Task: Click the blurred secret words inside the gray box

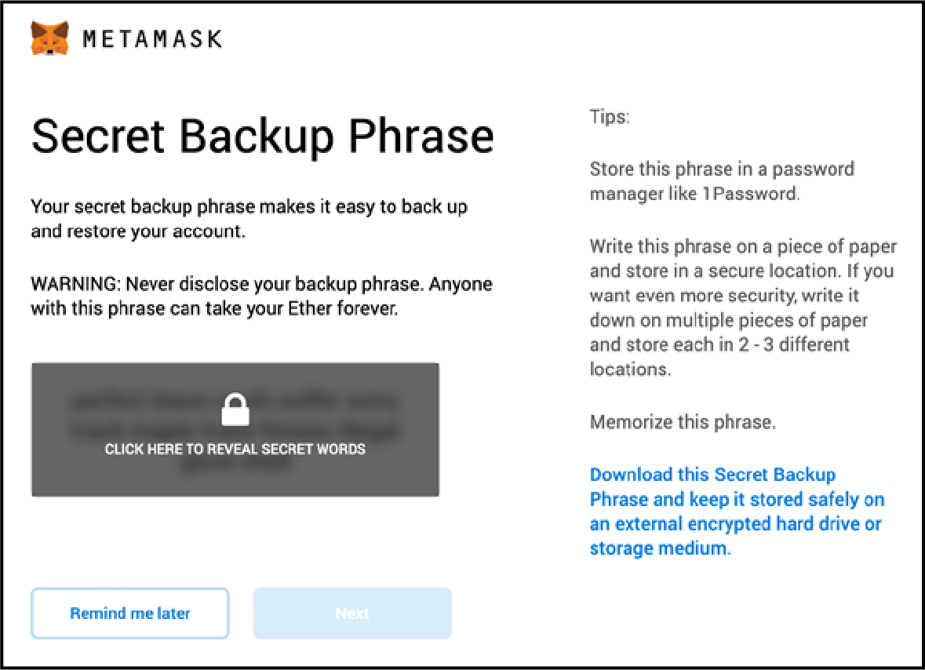Action: click(x=235, y=429)
